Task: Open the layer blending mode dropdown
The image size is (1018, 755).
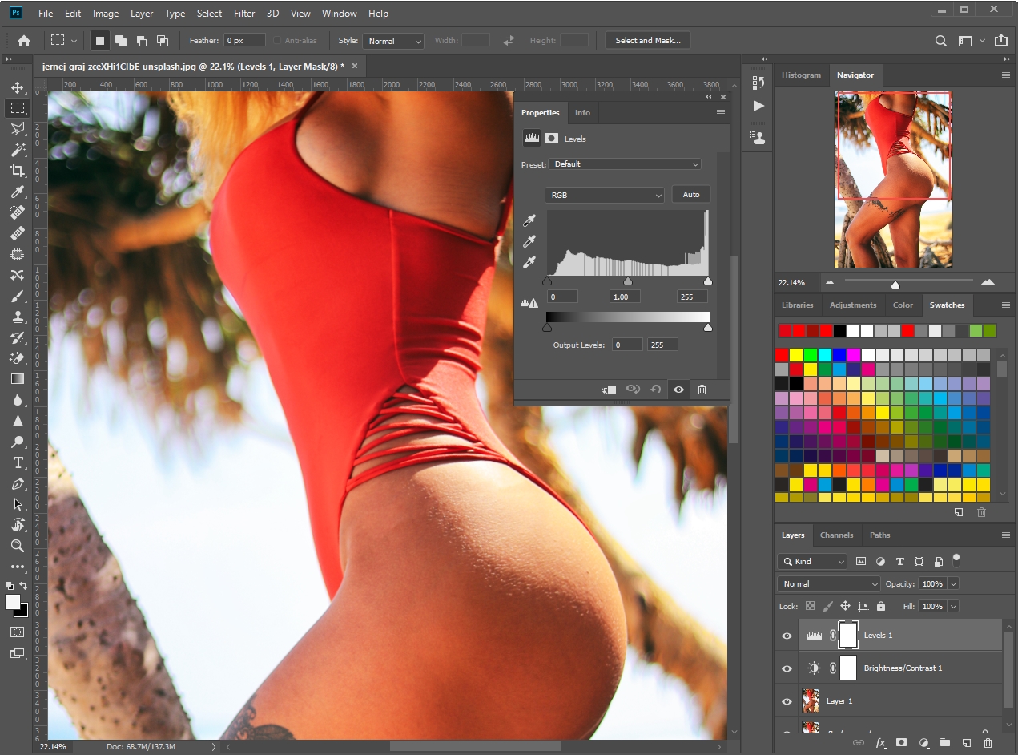Action: [x=828, y=583]
